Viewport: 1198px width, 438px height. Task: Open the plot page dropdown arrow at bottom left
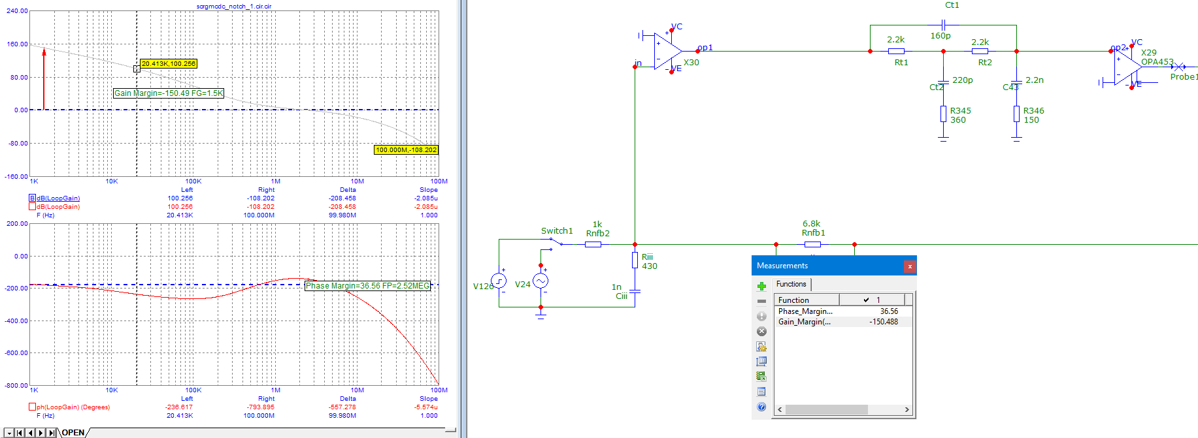click(9, 433)
